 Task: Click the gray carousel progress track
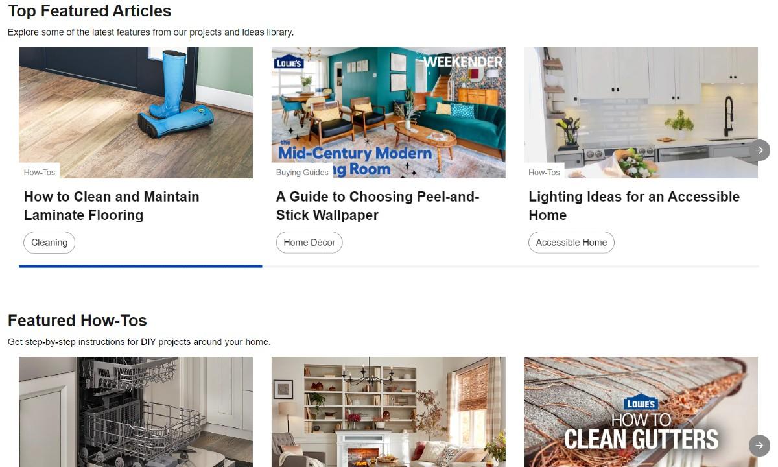[x=510, y=266]
